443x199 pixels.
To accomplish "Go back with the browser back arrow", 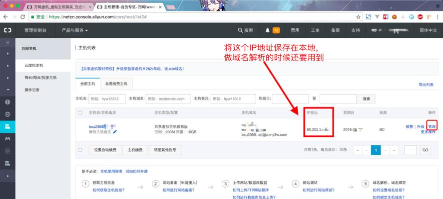I will 5,17.
